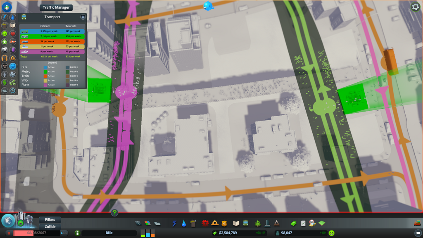Open city info next to Biile
The height and width of the screenshot is (238, 423).
[77, 233]
